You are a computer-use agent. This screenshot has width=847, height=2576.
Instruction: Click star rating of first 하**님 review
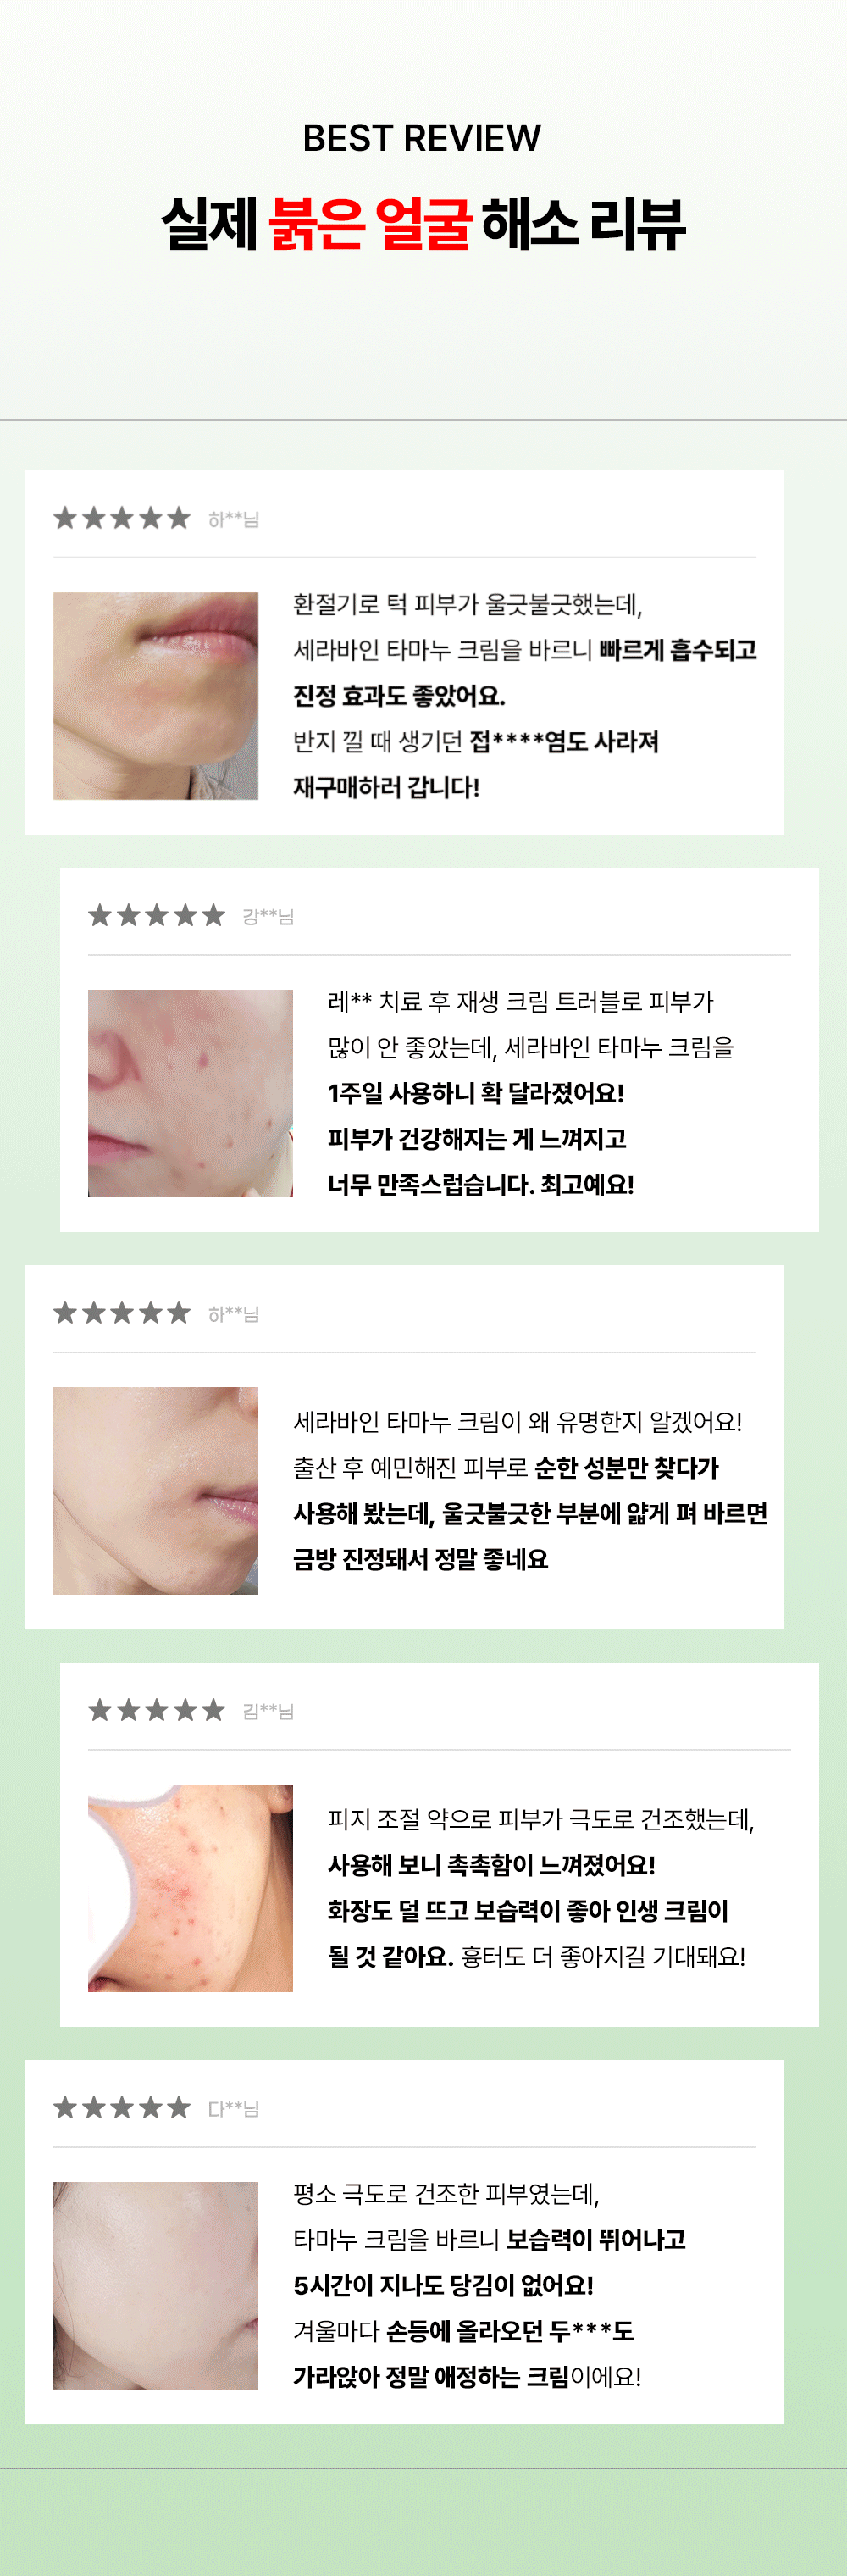click(x=122, y=518)
